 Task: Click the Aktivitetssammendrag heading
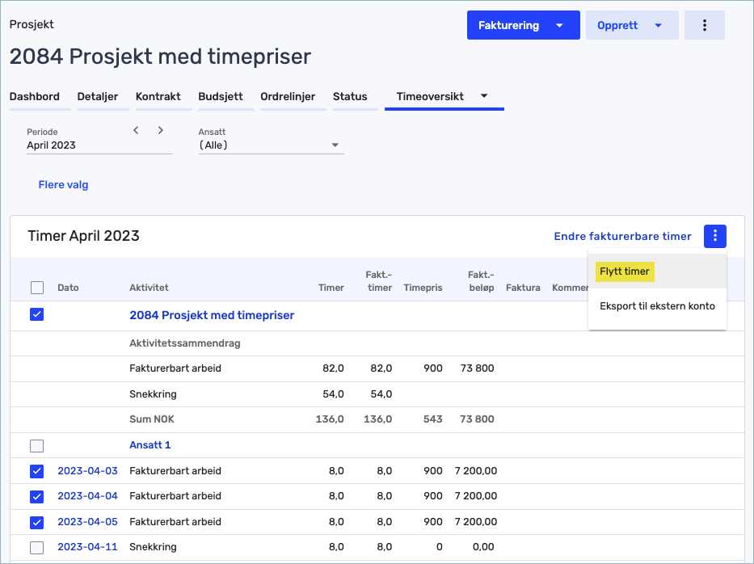pos(185,343)
